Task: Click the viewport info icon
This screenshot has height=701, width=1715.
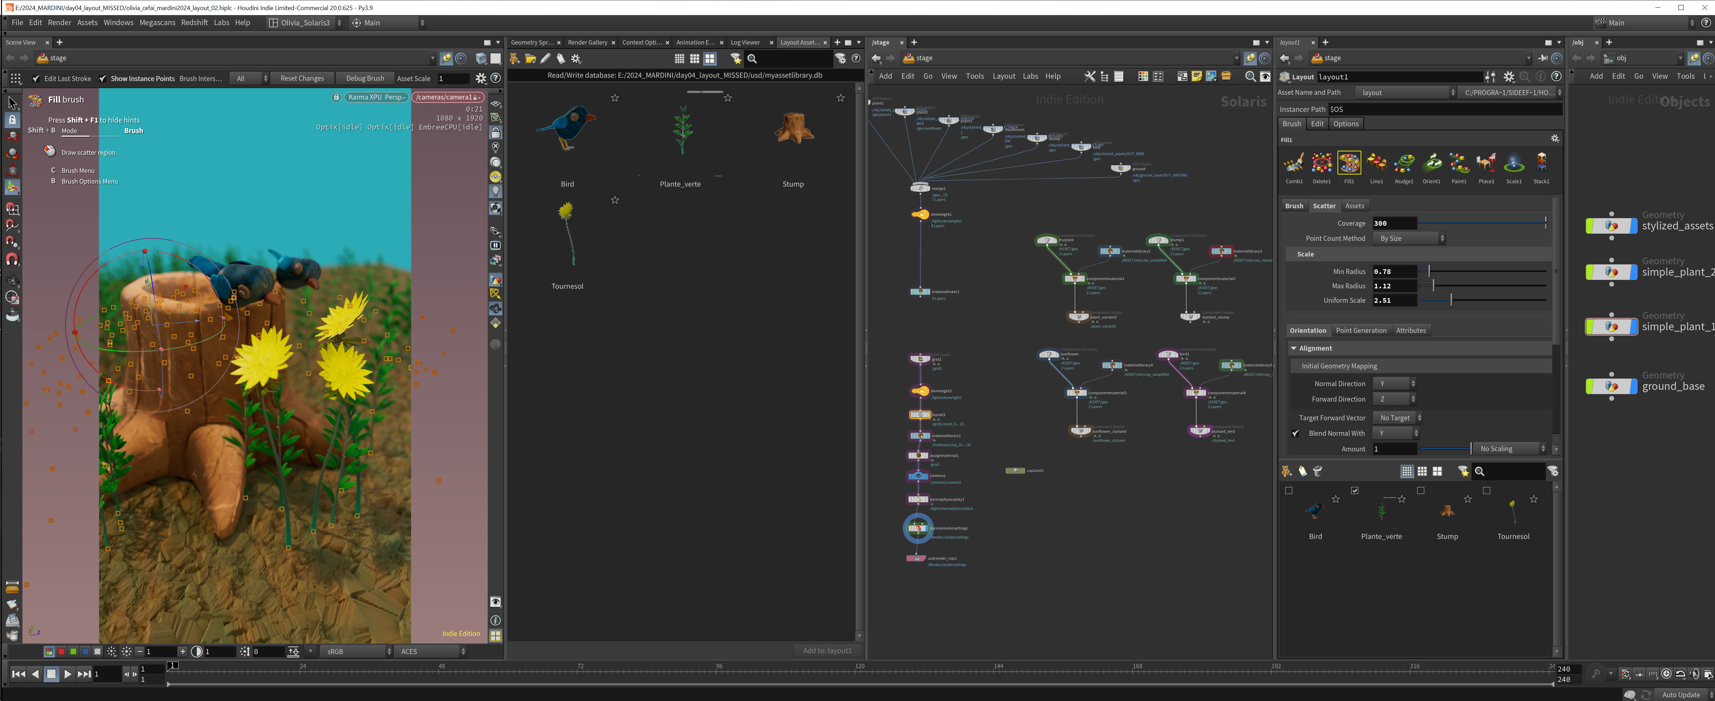Action: [x=495, y=620]
